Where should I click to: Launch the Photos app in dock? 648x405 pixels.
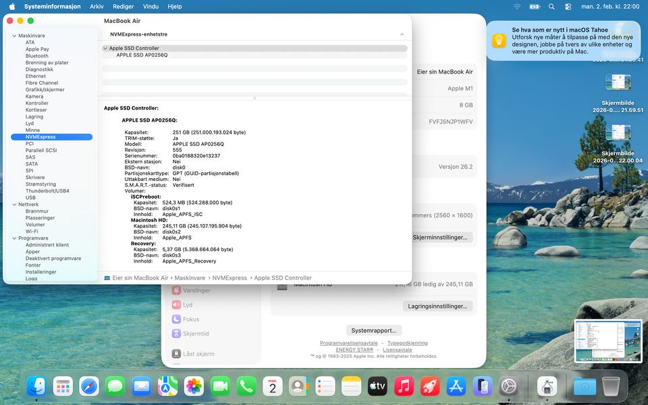[x=194, y=386]
